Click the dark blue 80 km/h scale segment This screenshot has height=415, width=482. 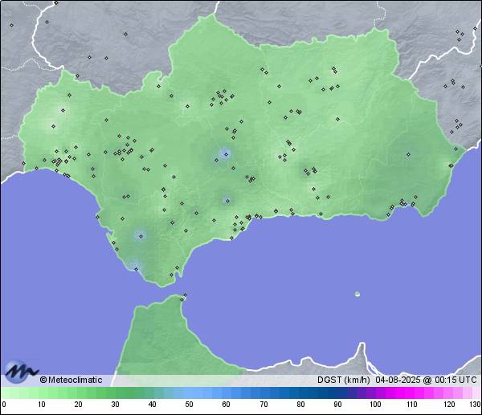coord(300,393)
